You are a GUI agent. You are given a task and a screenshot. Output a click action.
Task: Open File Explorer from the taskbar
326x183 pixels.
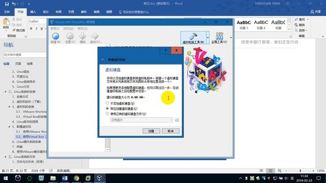(53, 178)
